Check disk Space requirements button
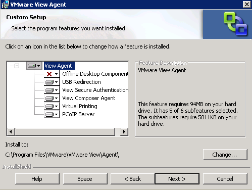Viewport: 252px width, 190px height. [x=85, y=179]
